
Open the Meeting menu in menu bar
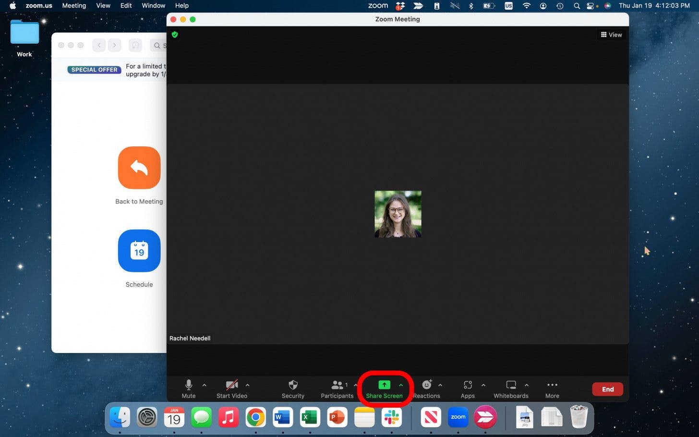point(74,6)
